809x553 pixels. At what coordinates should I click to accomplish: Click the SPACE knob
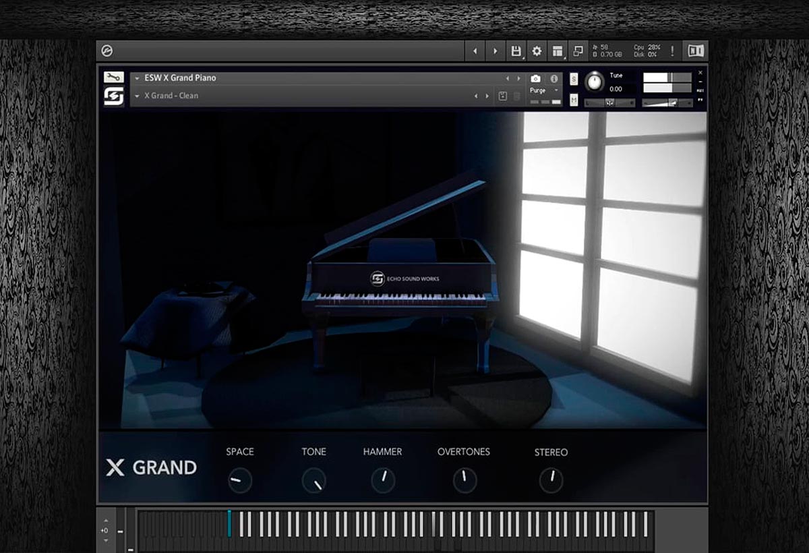(239, 480)
